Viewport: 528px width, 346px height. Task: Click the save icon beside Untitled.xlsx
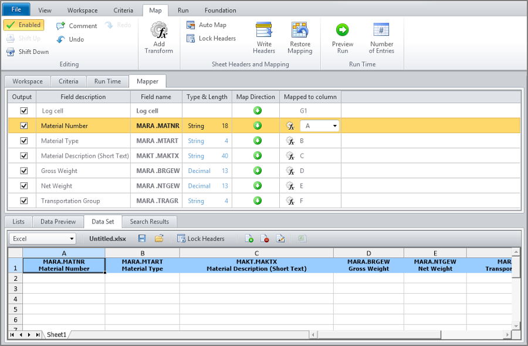142,239
